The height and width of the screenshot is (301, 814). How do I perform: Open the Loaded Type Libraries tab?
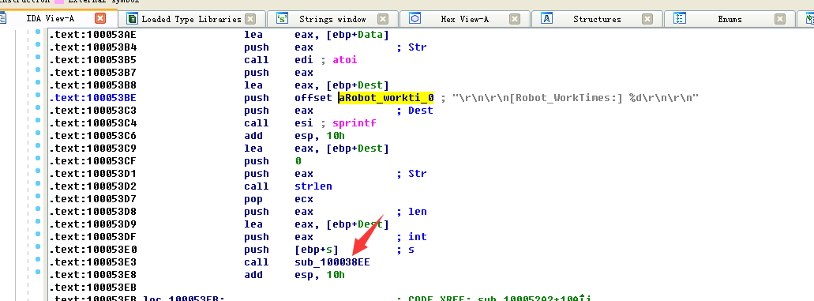tap(191, 19)
